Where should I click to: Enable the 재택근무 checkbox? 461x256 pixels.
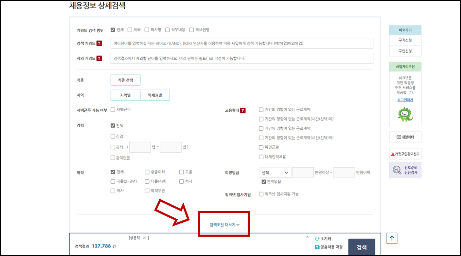[112, 109]
